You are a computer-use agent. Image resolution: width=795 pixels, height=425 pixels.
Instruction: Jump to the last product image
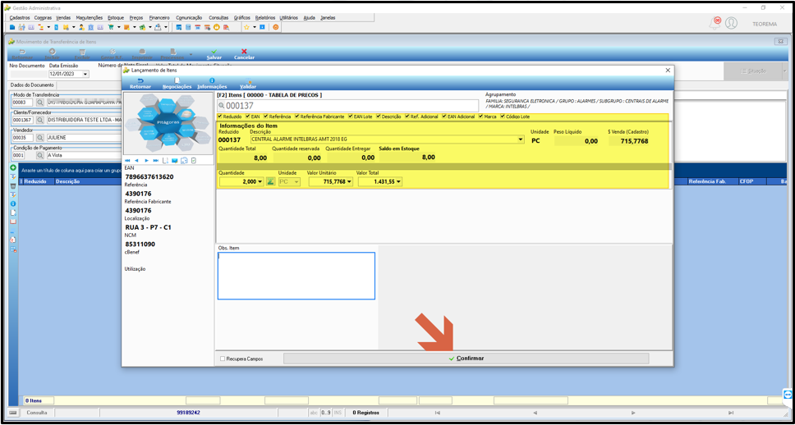coord(156,161)
